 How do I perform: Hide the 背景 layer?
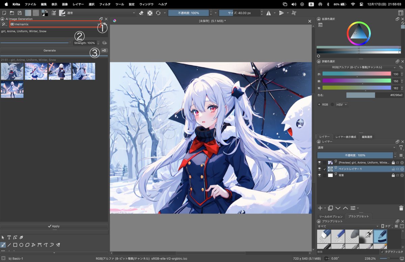tap(319, 175)
